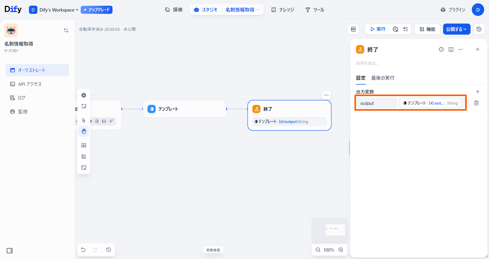
Task: Open the API アクセス menu item
Action: pyautogui.click(x=30, y=84)
